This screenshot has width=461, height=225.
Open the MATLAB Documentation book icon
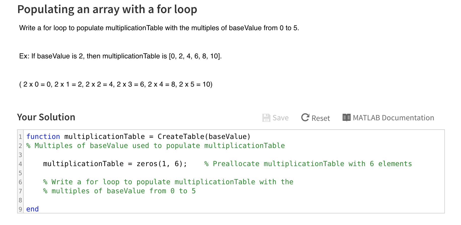[347, 118]
